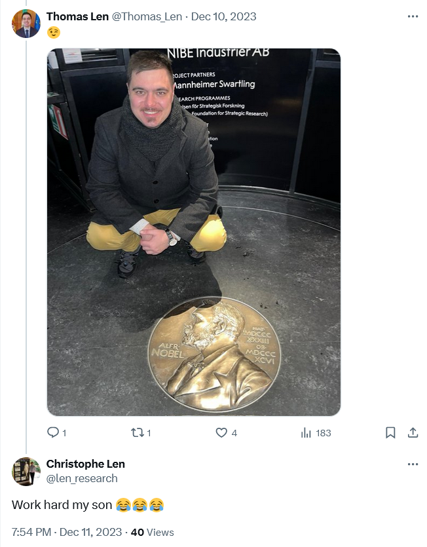Viewport: 427px width, 547px height.
Task: View analytics showing 183 views
Action: [x=316, y=433]
